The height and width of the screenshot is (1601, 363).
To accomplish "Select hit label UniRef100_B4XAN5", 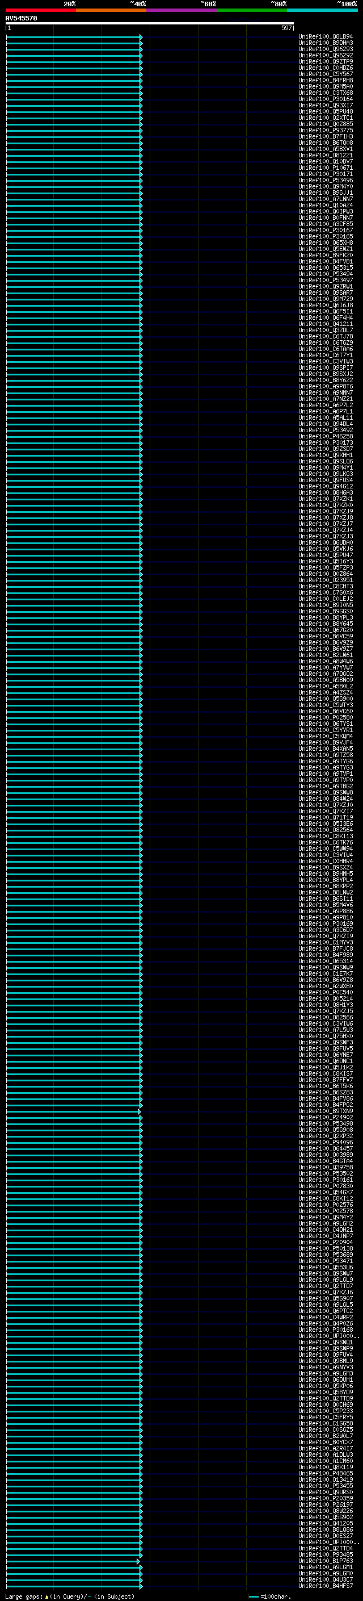I will (326, 749).
